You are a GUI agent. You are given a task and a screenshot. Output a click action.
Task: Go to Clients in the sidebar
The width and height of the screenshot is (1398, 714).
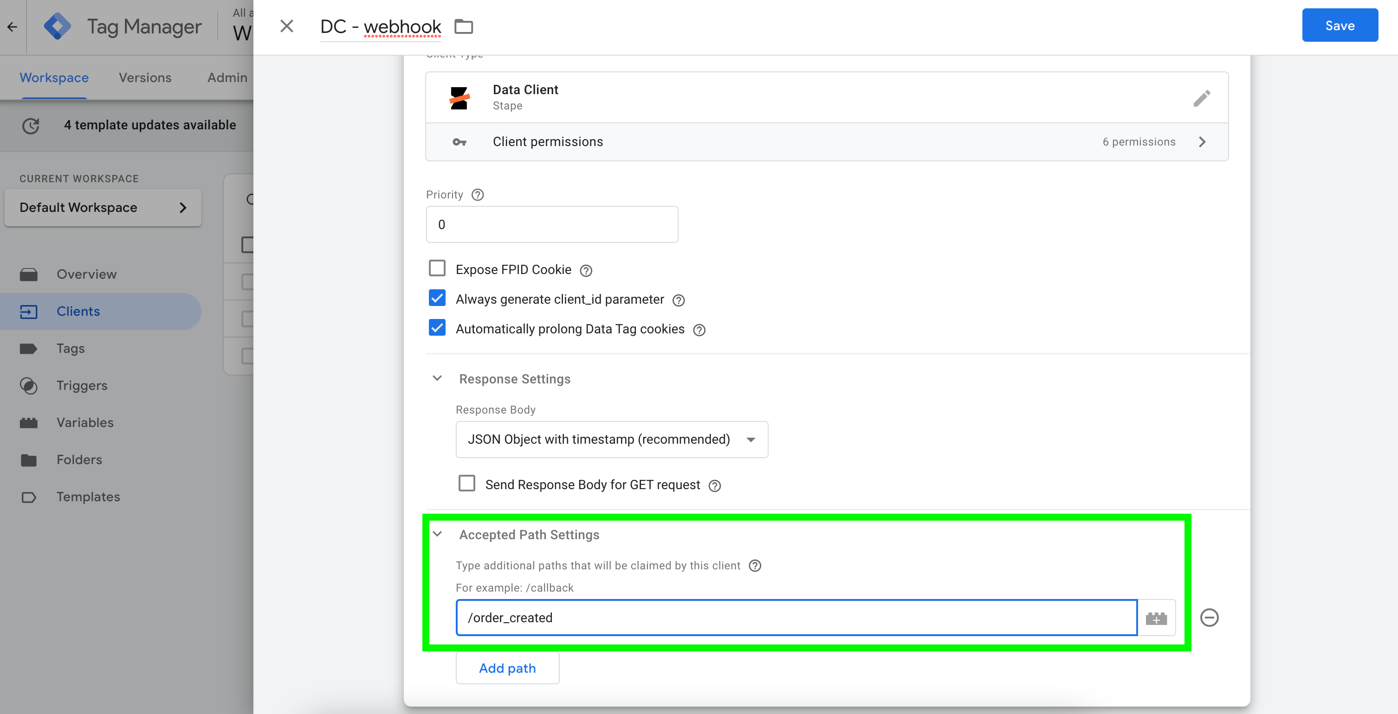(x=100, y=311)
